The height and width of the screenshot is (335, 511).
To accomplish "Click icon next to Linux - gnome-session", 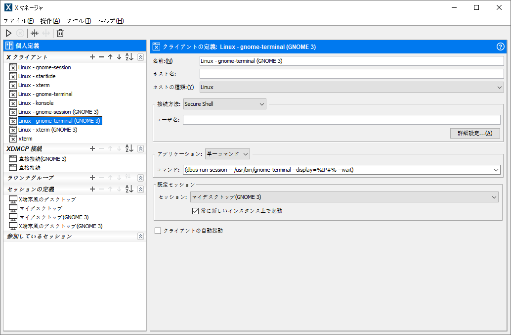I will pos(13,67).
